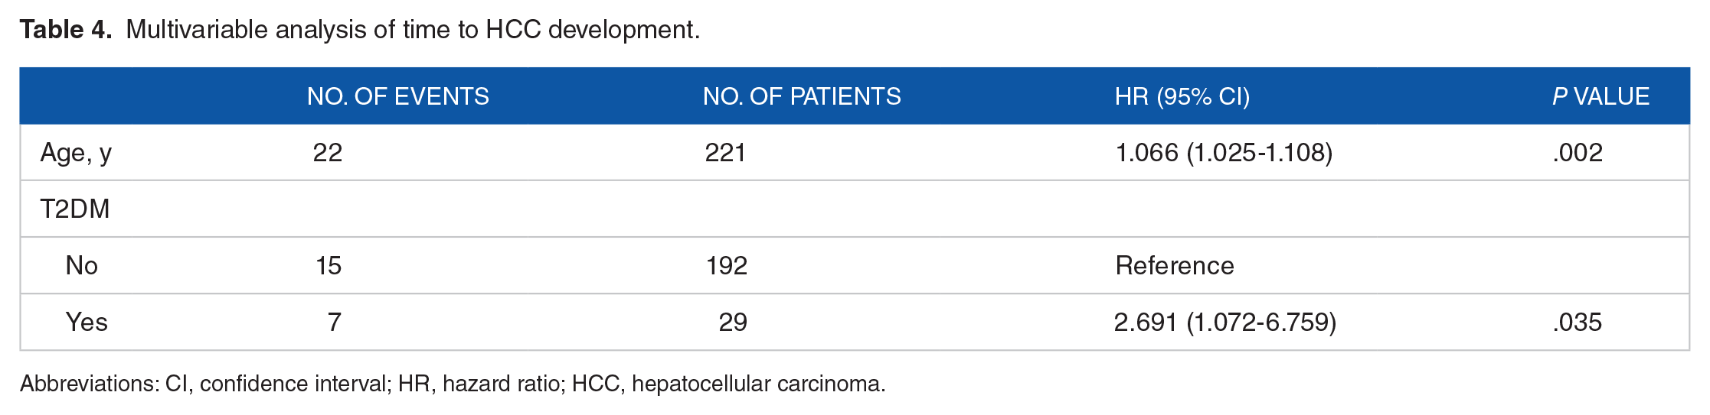Select the NO. OF PATIENTS column header

click(x=802, y=96)
